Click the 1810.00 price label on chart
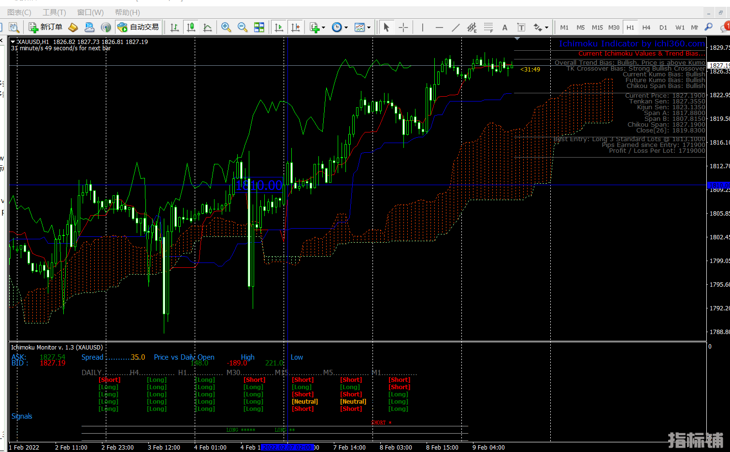The height and width of the screenshot is (452, 730). (259, 186)
